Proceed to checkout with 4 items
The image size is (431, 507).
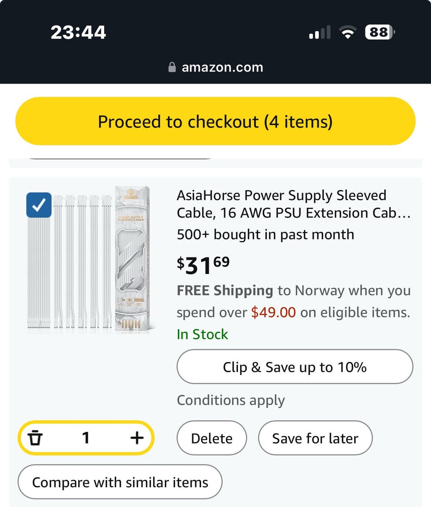click(215, 121)
